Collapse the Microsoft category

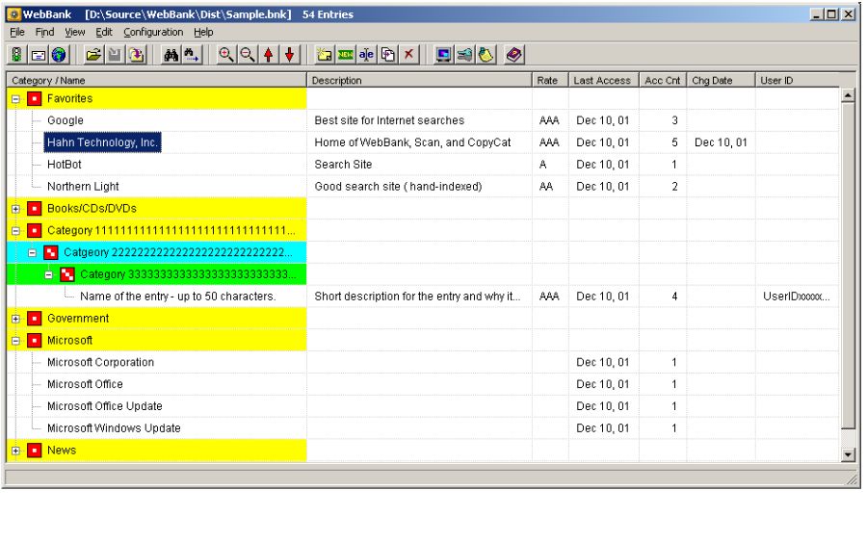[x=16, y=342]
